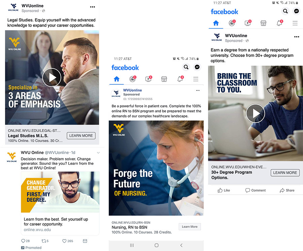Open three-dot menu on the nursing ad
The image size is (303, 251).
click(198, 91)
